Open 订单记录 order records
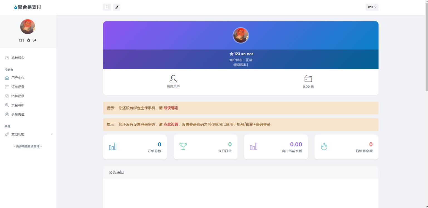Viewport: 428px width, 208px height. click(x=18, y=87)
